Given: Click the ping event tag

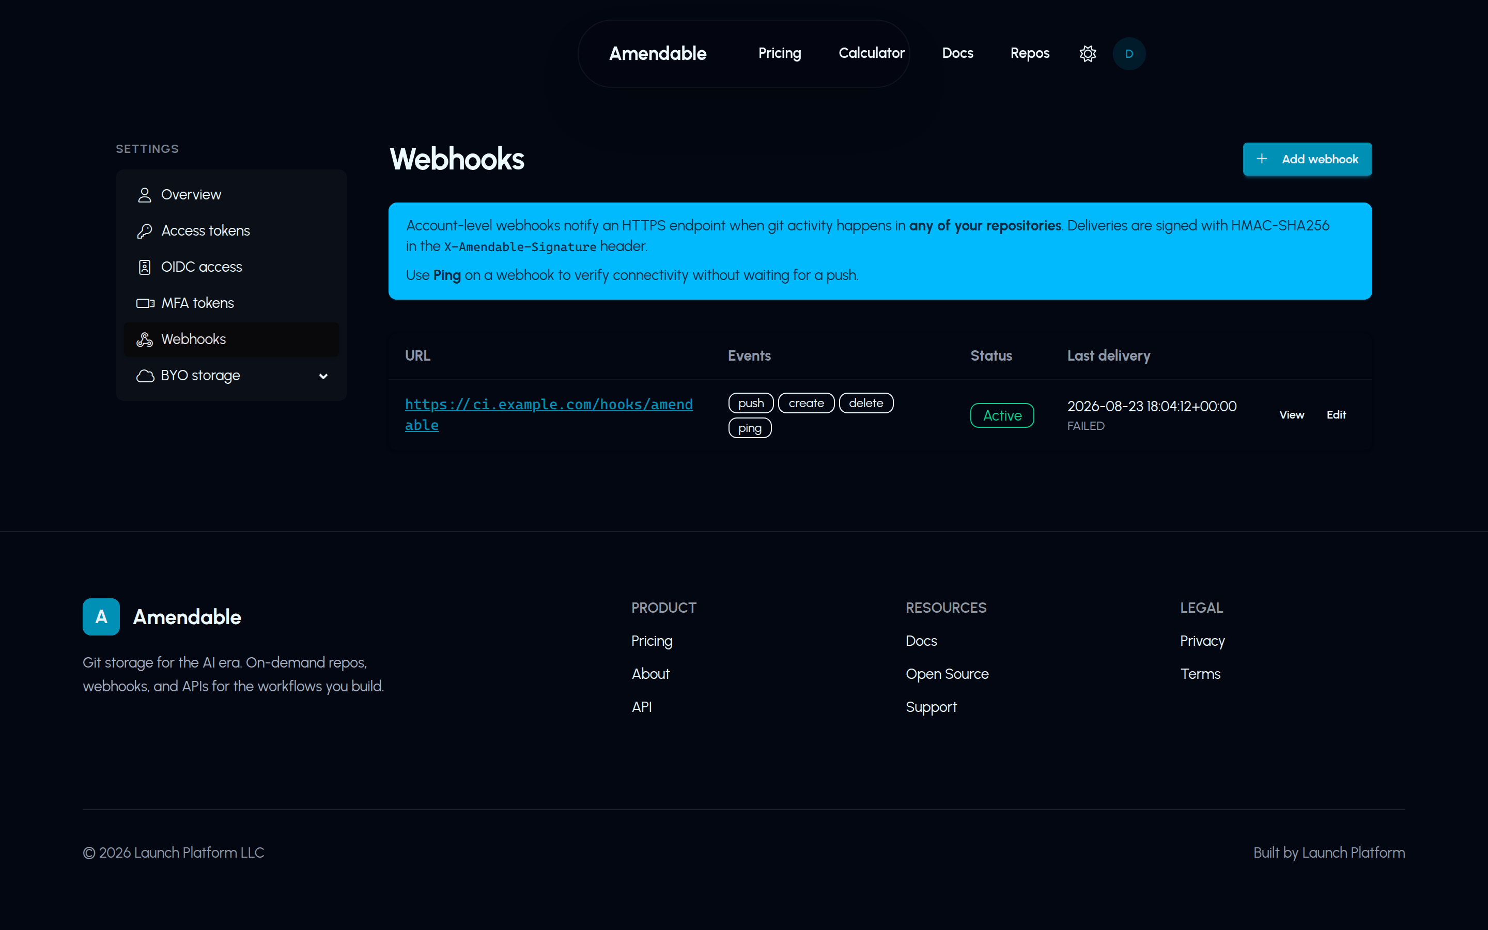Looking at the screenshot, I should (750, 428).
